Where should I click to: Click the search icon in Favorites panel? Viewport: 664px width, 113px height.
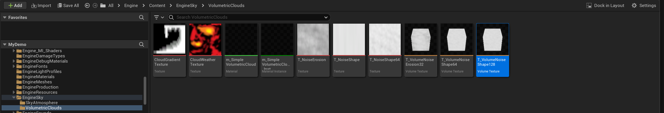(x=142, y=17)
